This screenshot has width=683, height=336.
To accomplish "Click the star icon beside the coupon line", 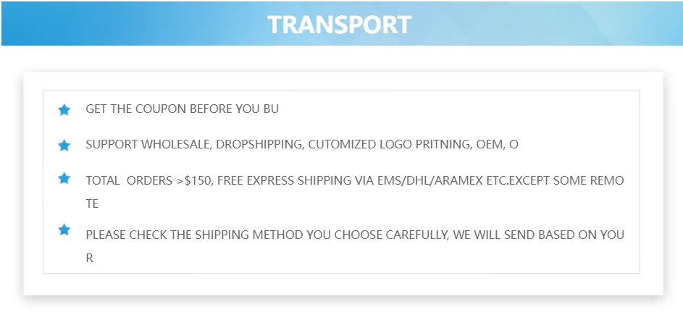I will click(64, 110).
